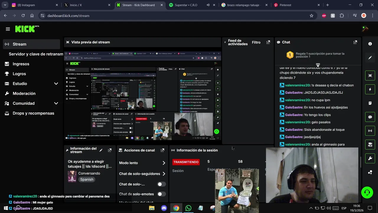The height and width of the screenshot is (213, 378).
Task: Toggle chat widget button in right sidebar
Action: pyautogui.click(x=370, y=117)
